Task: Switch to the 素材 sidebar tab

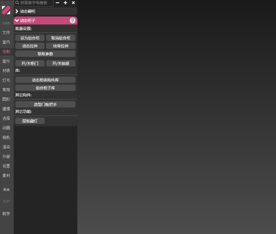Action: pos(6,175)
